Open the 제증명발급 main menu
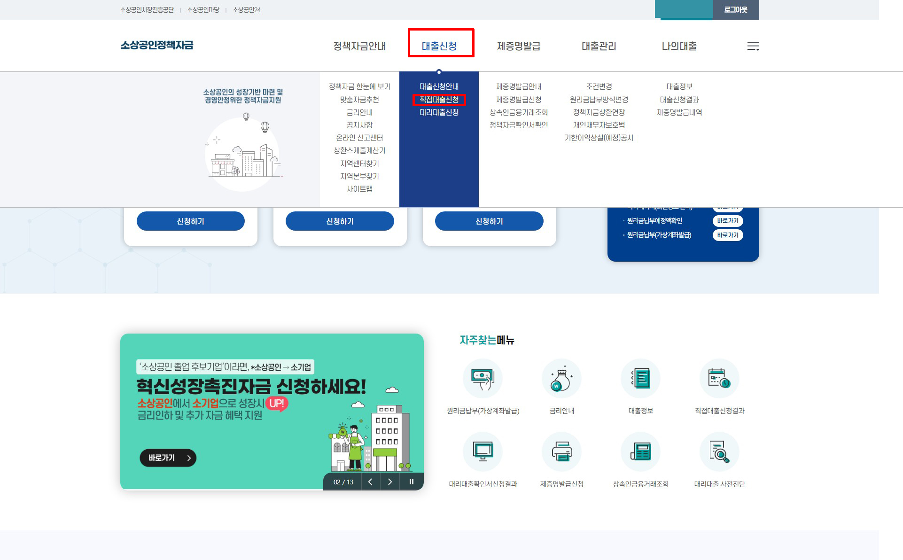 tap(519, 46)
